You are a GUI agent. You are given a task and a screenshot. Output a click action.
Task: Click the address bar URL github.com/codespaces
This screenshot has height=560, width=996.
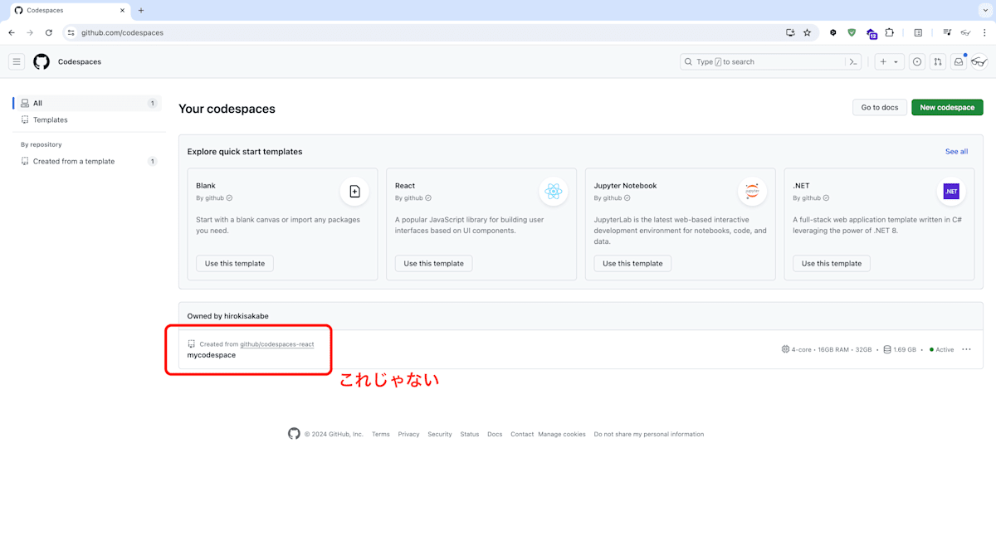click(122, 32)
